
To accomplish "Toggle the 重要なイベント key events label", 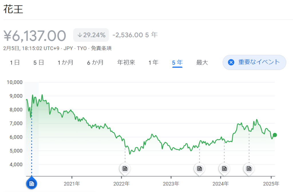I will [259, 62].
